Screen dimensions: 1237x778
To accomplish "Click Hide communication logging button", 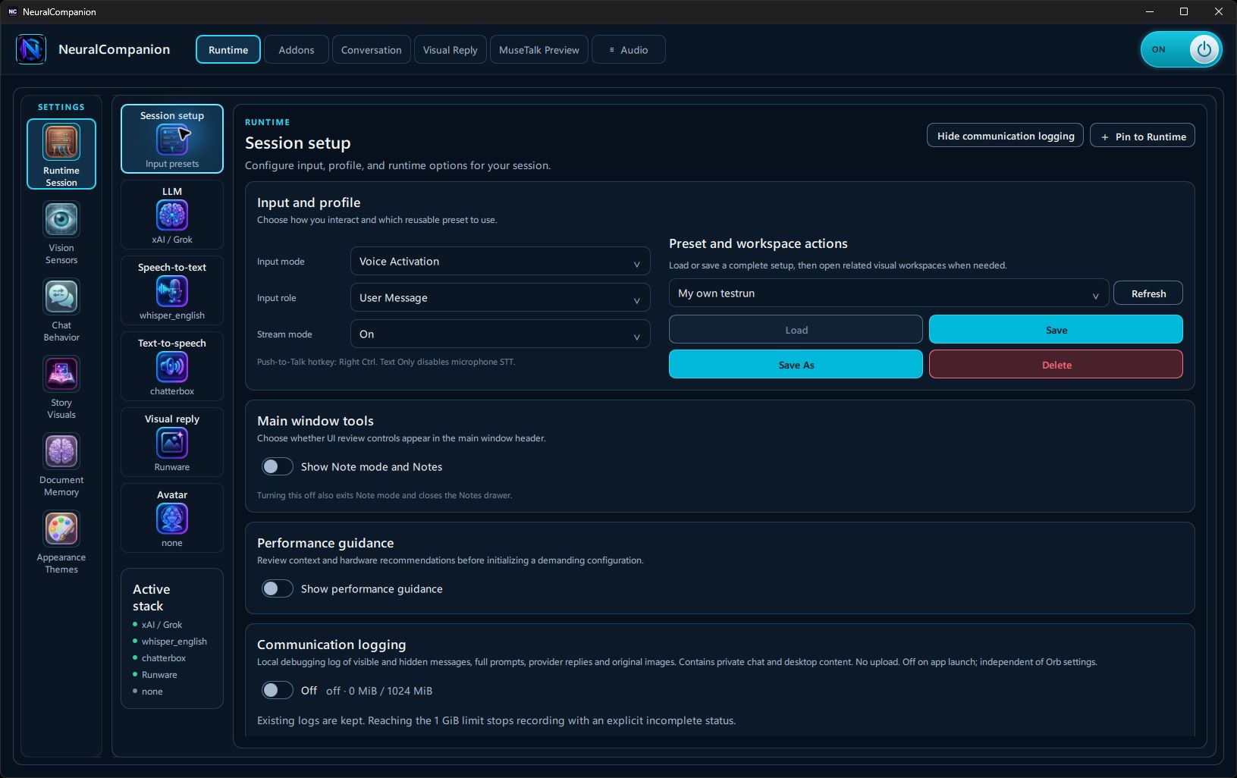I will (1006, 136).
